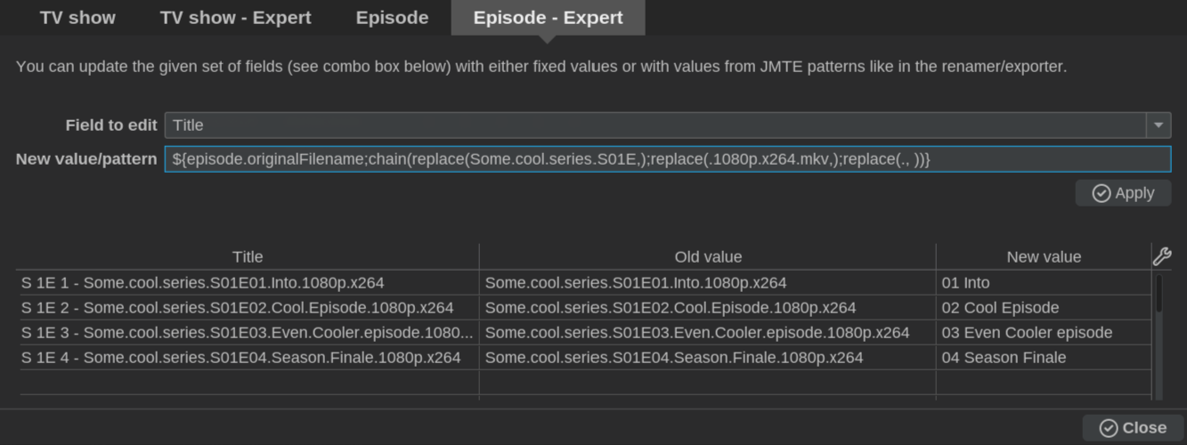Click the '04 Season Finale' new value cell
Image resolution: width=1187 pixels, height=445 pixels.
1044,358
